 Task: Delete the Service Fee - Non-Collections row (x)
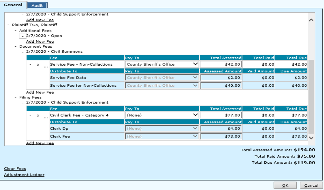point(38,65)
